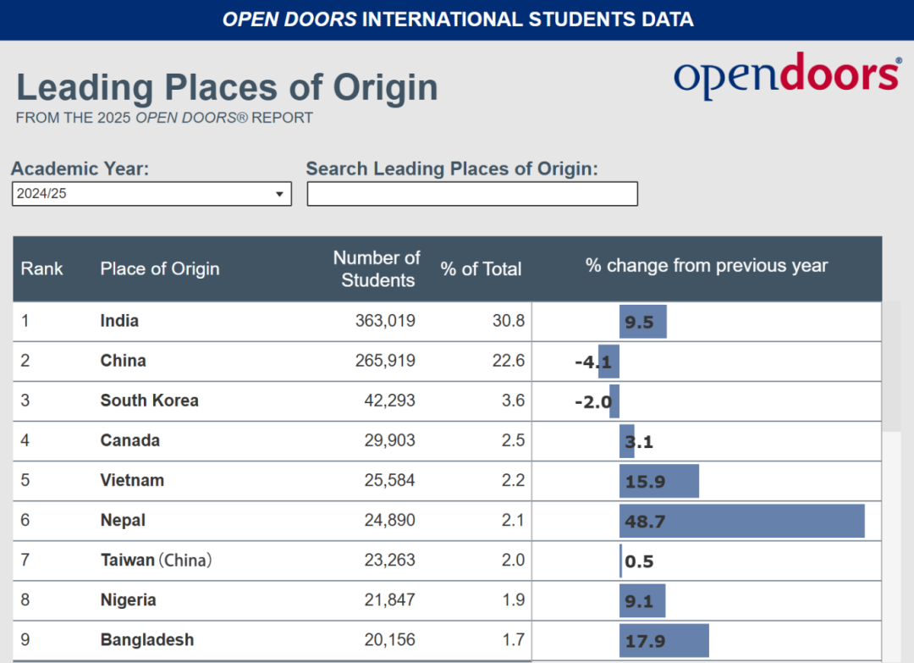Select the South Korea place name
Viewport: 914px width, 663px height.
coord(149,401)
